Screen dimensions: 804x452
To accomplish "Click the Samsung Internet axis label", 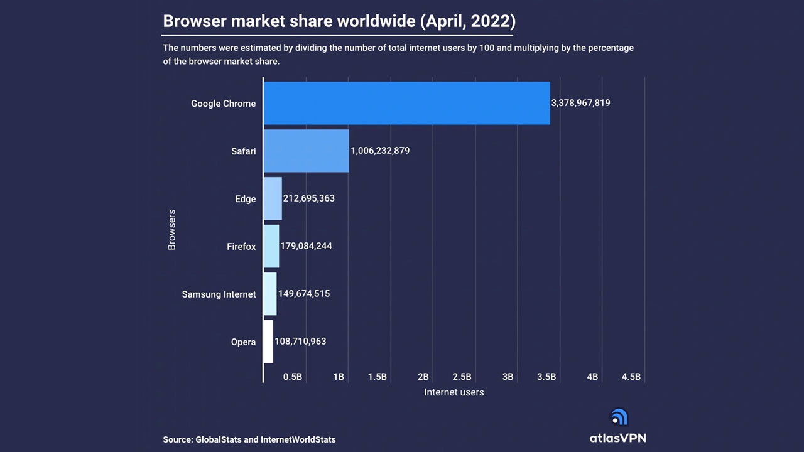I will (x=219, y=294).
